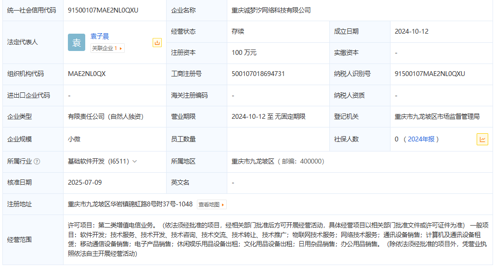Open the orange chart icon beside 社保人数
Image resolution: width=494 pixels, height=266 pixels.
coord(482,139)
